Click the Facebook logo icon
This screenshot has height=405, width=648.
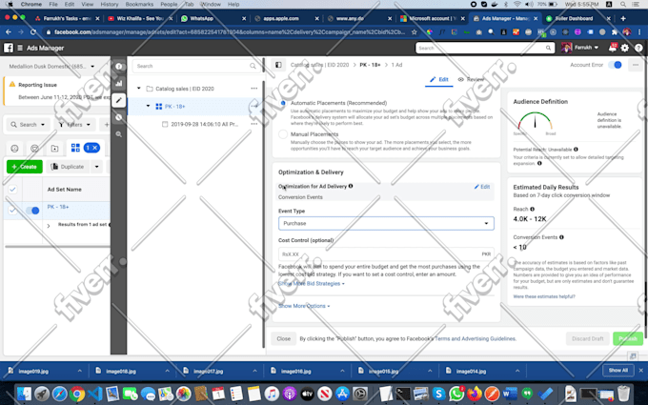(9, 48)
